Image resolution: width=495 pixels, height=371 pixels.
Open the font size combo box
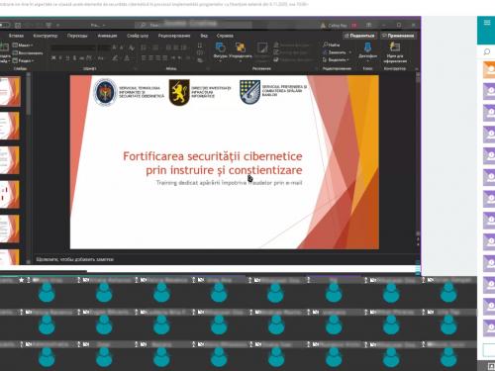(x=104, y=47)
